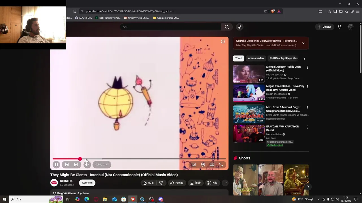Create a clip via Klip button
Image resolution: width=362 pixels, height=203 pixels.
(x=212, y=183)
